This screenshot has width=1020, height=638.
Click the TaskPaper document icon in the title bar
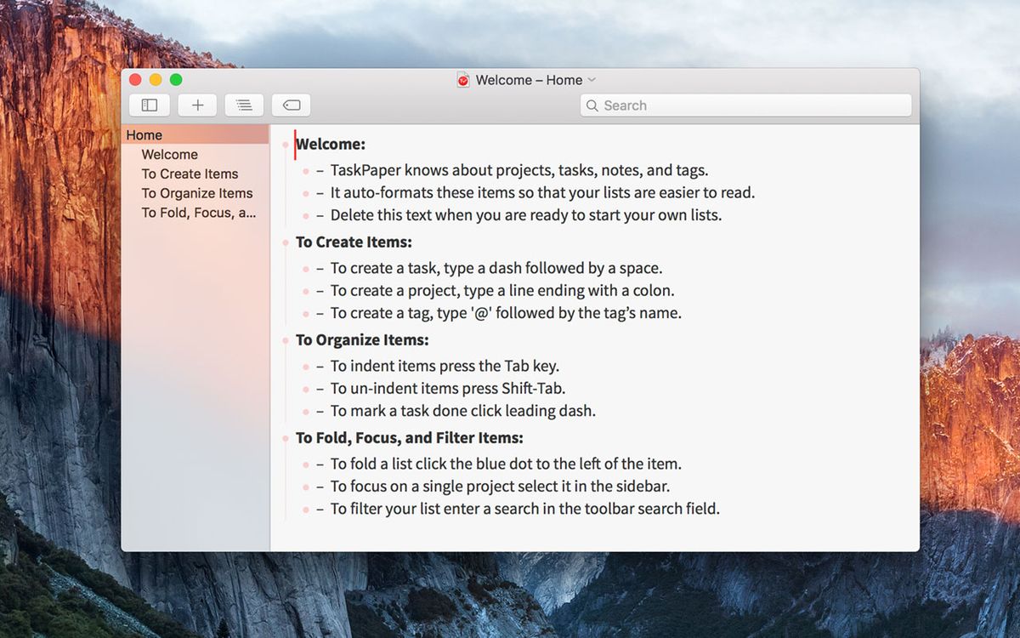point(464,79)
